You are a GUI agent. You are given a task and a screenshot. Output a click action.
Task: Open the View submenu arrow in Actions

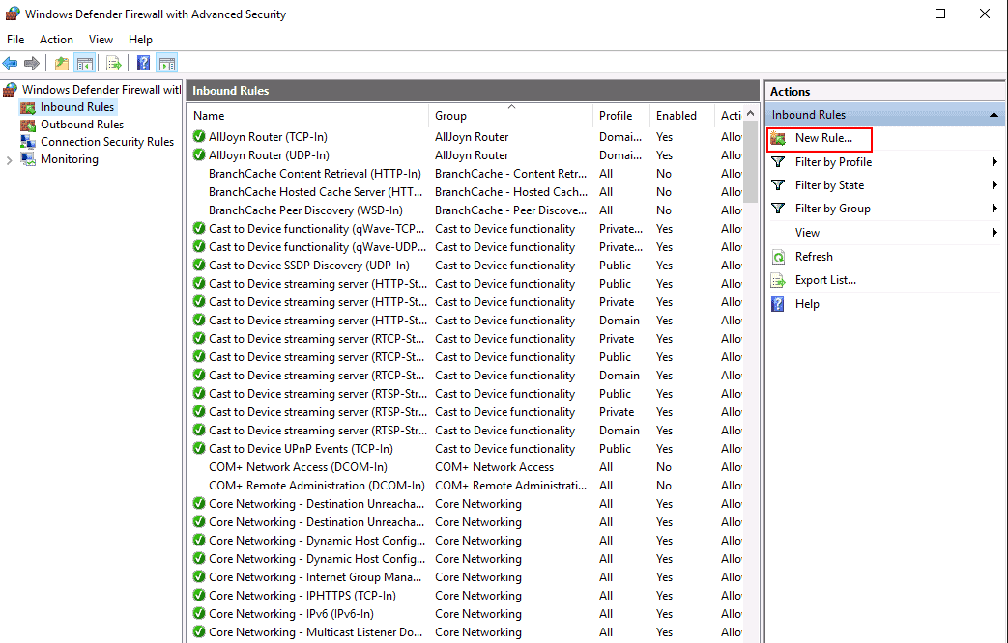click(994, 233)
